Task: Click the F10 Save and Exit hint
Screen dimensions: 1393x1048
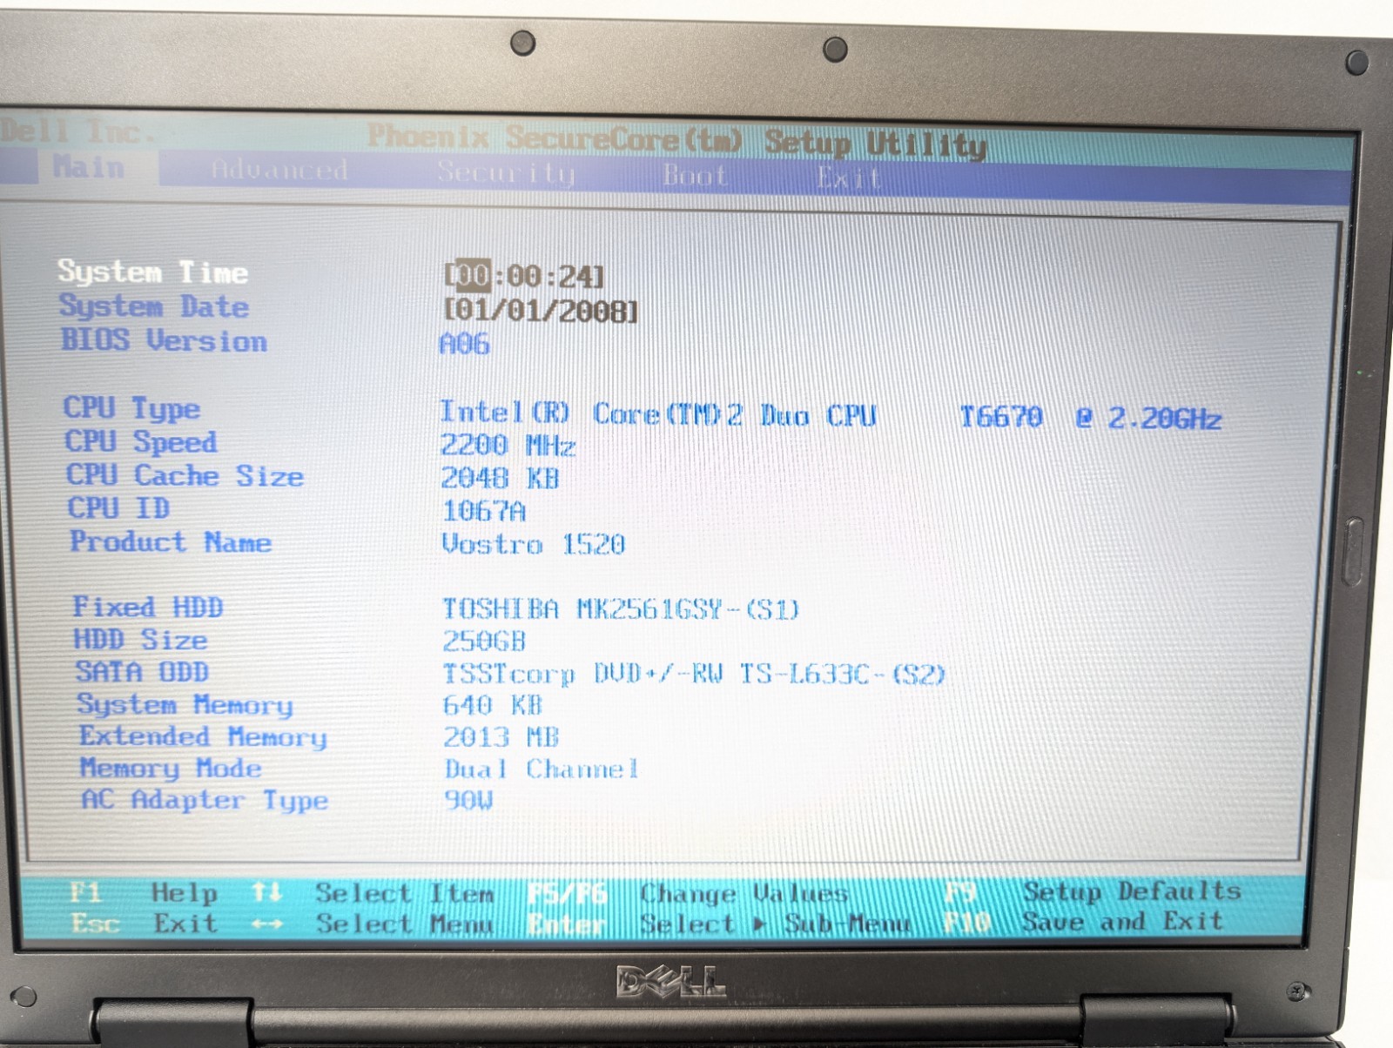Action: (1085, 921)
